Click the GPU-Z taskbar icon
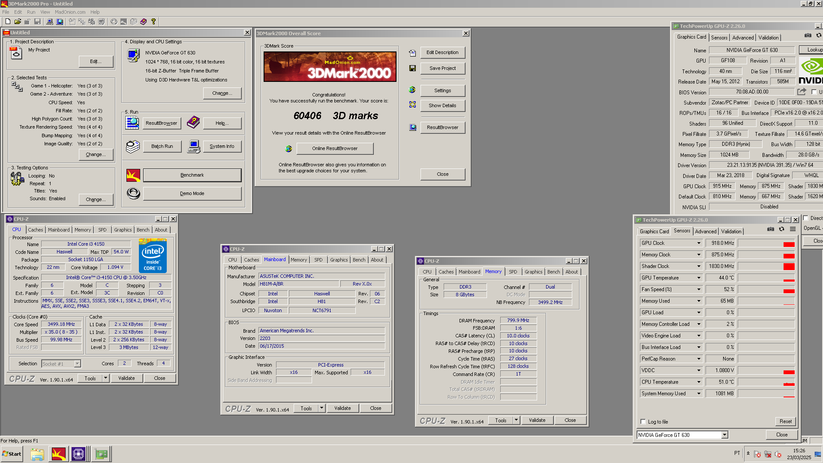The image size is (823, 463). coord(102,454)
